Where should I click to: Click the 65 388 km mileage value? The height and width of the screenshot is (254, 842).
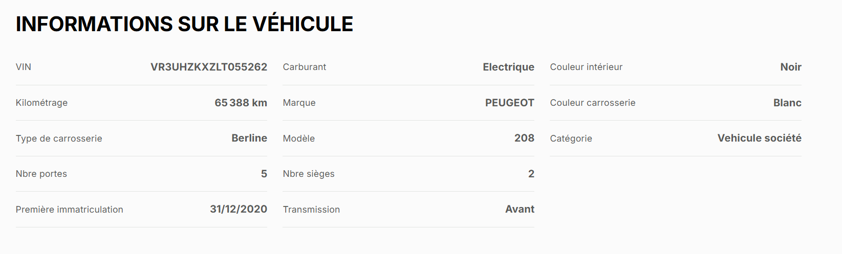pos(241,103)
